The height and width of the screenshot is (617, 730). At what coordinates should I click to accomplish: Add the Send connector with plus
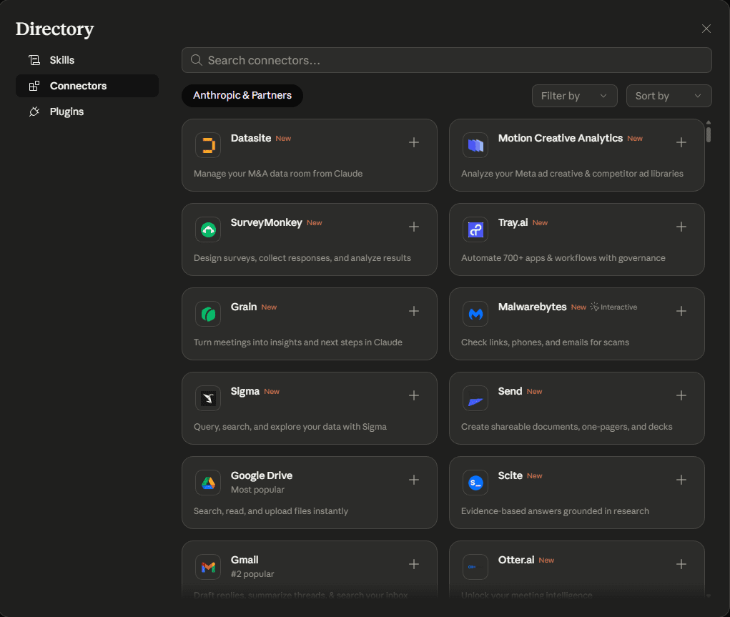click(681, 395)
